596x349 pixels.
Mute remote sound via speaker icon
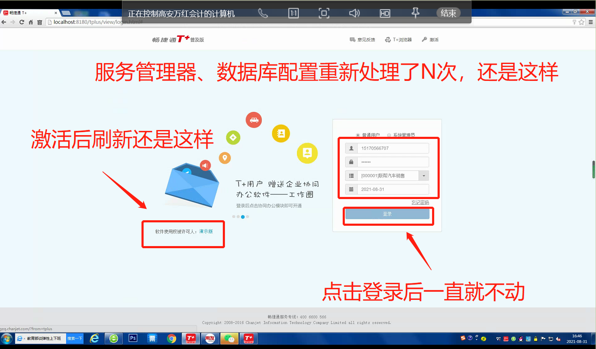click(354, 13)
